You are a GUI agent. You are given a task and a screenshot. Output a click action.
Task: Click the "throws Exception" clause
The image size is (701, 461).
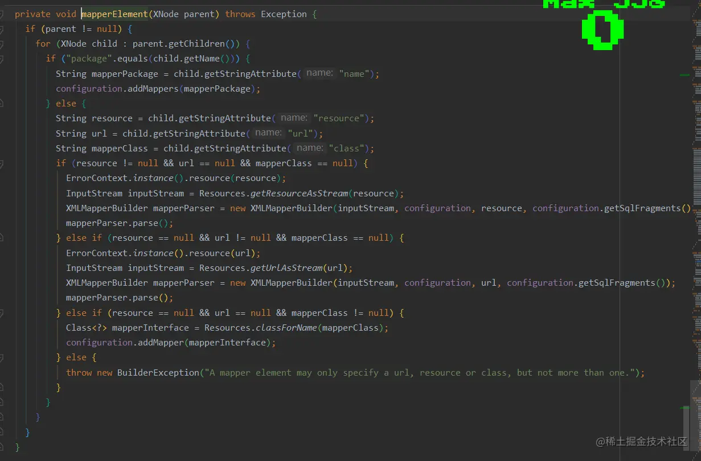point(266,14)
